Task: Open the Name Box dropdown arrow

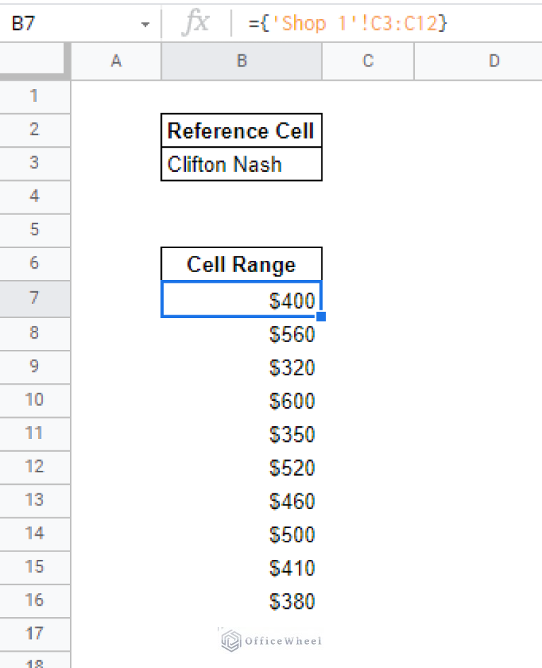Action: (146, 24)
